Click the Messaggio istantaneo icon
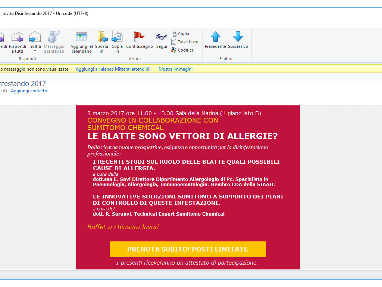Image resolution: width=382 pixels, height=287 pixels. pos(54,37)
